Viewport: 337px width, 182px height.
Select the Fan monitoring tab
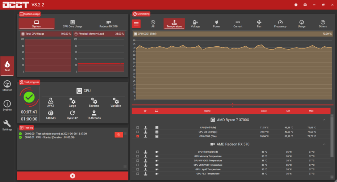tap(259, 24)
